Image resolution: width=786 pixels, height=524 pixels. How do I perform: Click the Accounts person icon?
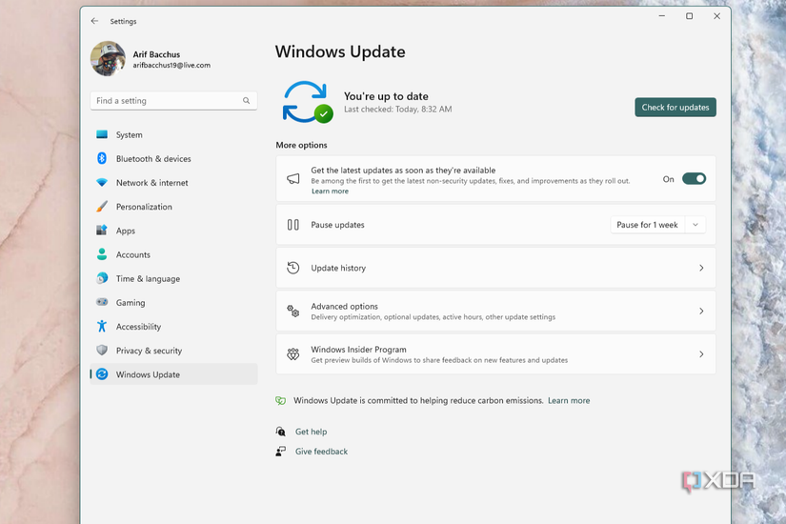click(x=102, y=254)
